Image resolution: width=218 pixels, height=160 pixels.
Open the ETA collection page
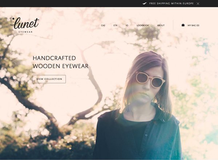tap(116, 25)
